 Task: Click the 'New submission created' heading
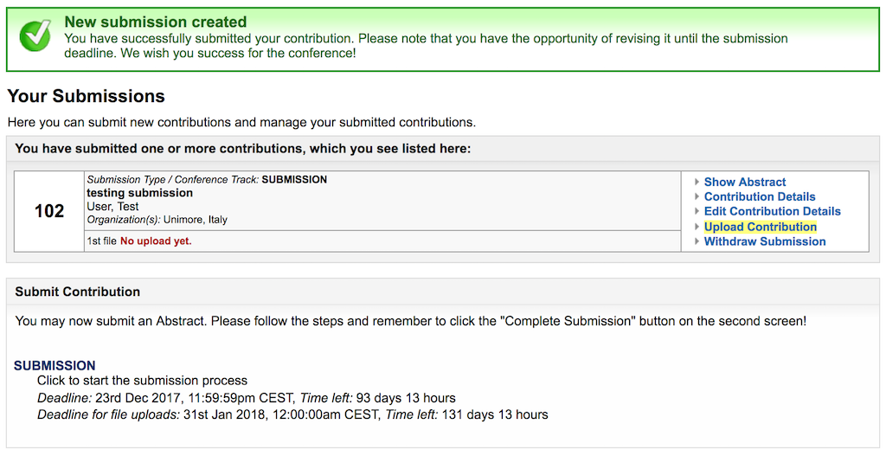tap(156, 22)
